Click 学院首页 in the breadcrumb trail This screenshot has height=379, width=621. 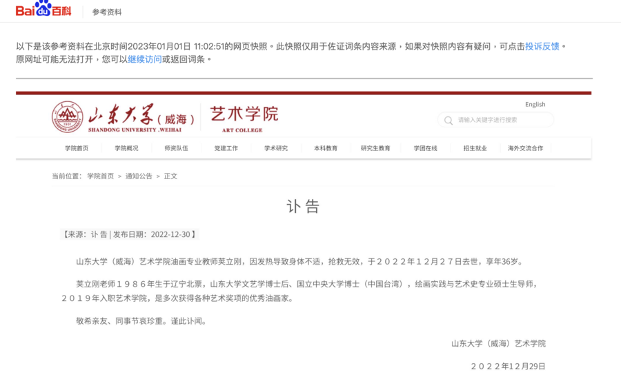point(100,176)
